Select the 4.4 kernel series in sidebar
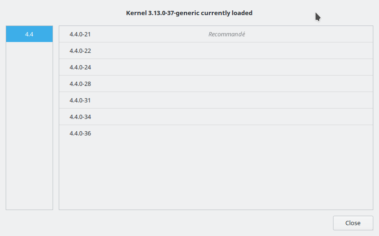The width and height of the screenshot is (379, 236). coord(29,34)
